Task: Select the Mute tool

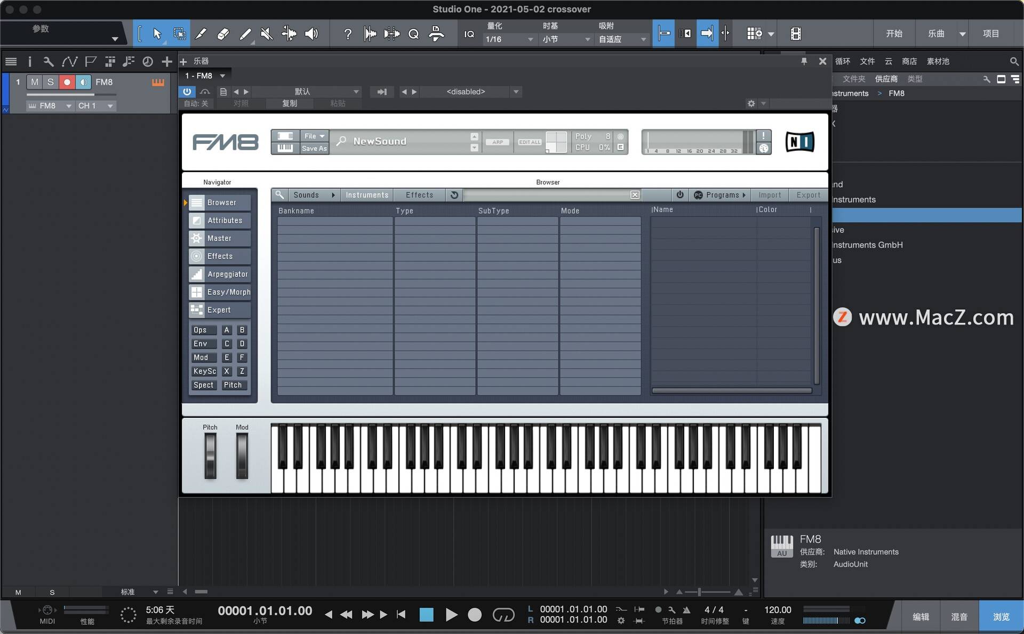Action: 267,34
